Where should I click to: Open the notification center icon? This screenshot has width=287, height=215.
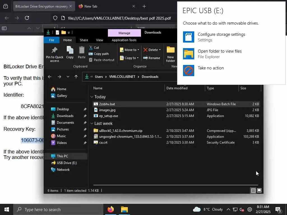(278, 209)
